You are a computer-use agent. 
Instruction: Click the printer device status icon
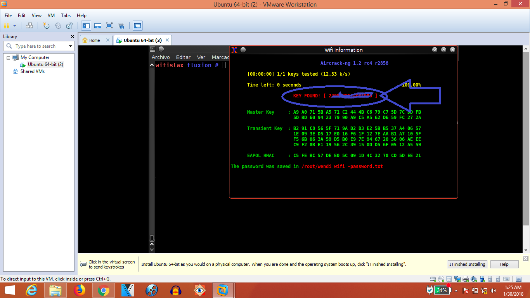[x=466, y=279]
